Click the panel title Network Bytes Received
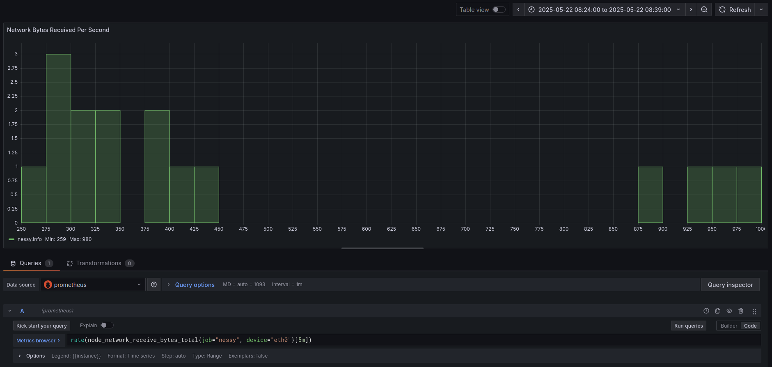The width and height of the screenshot is (772, 367). click(x=58, y=30)
